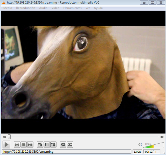Minimize the VLC window
Screen dimensions: 166x155
[x=144, y=3]
